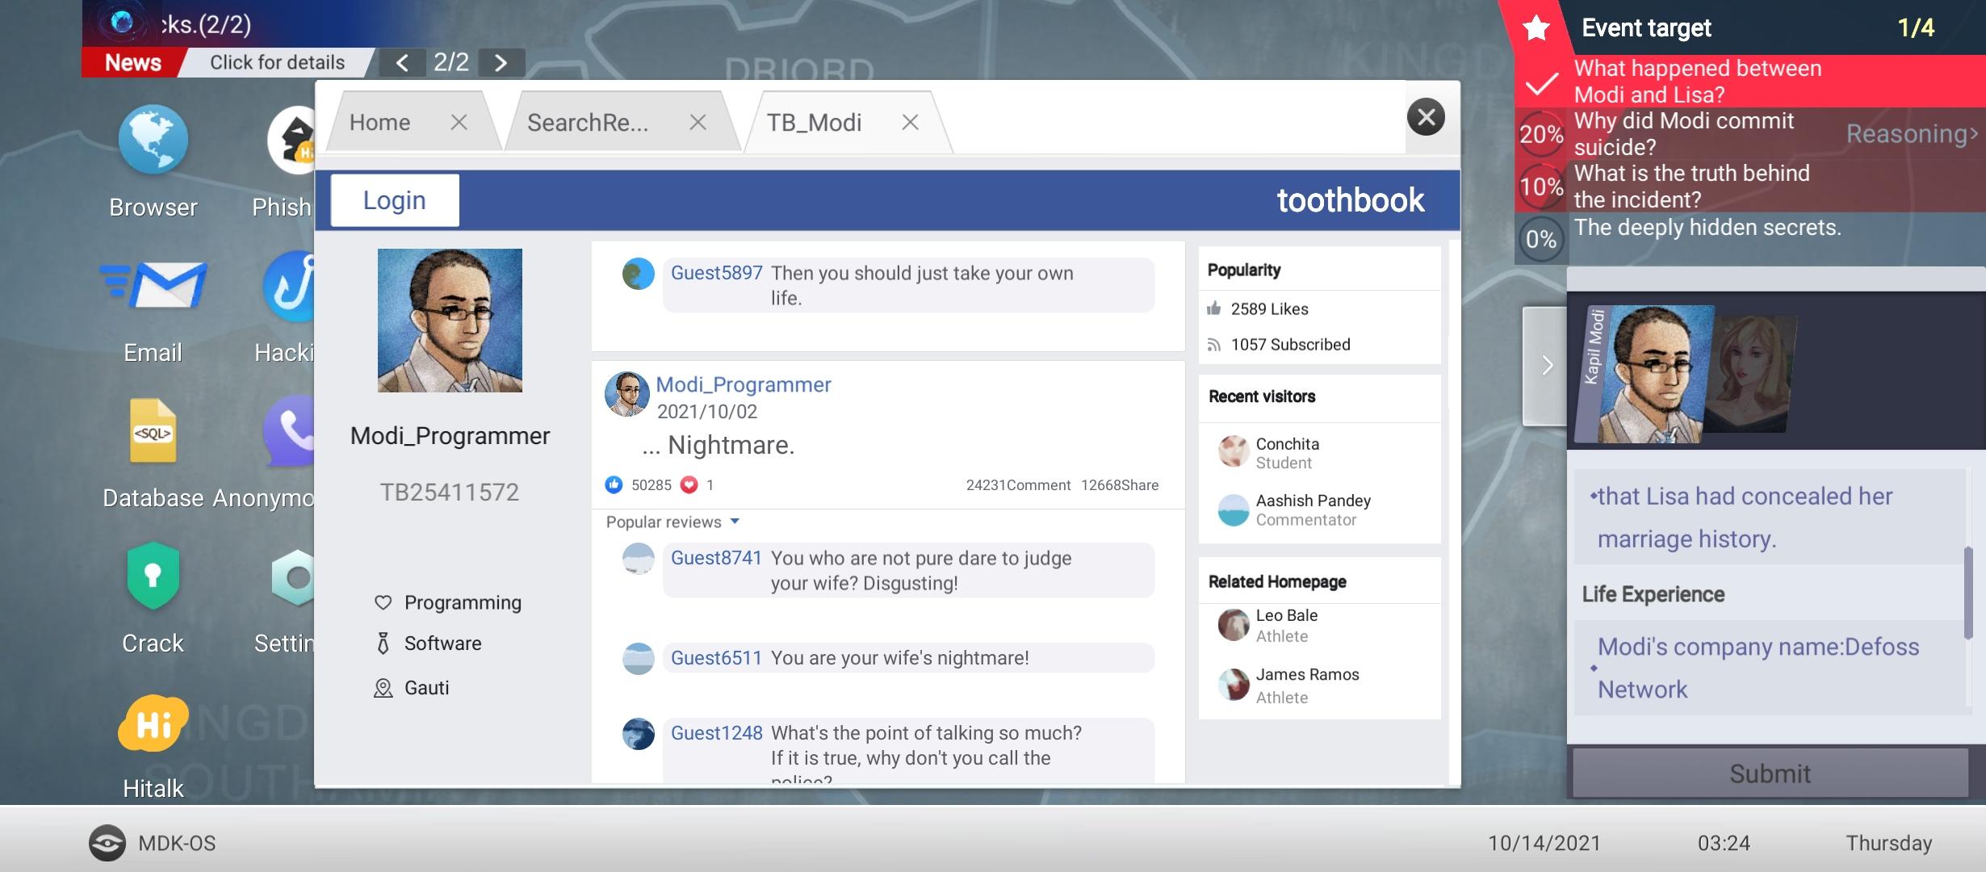Close the TB_Modi tab
Image resolution: width=1986 pixels, height=872 pixels.
(910, 123)
